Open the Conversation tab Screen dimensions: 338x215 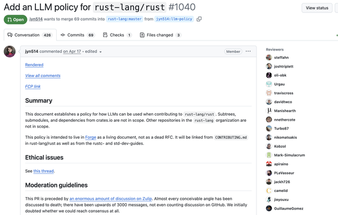30,35
